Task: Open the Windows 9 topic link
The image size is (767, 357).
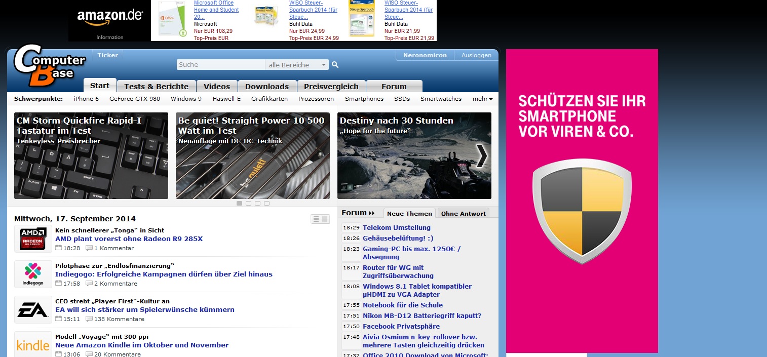Action: coord(186,99)
